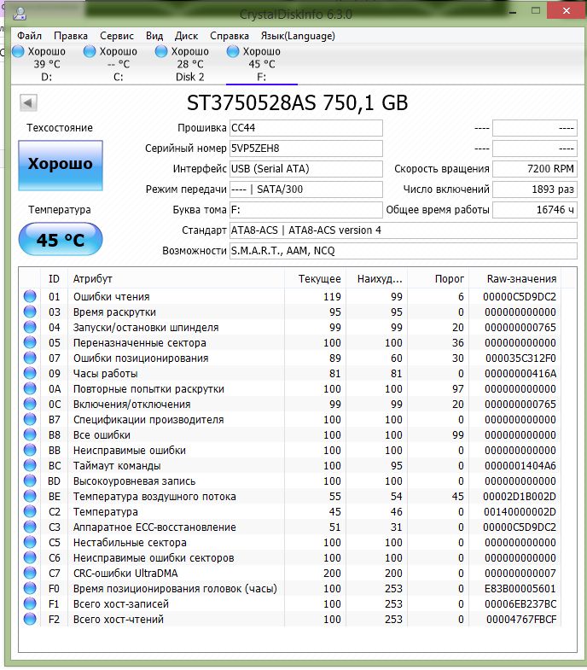Click the status icon for Часы работы
The width and height of the screenshot is (587, 670).
(x=30, y=373)
